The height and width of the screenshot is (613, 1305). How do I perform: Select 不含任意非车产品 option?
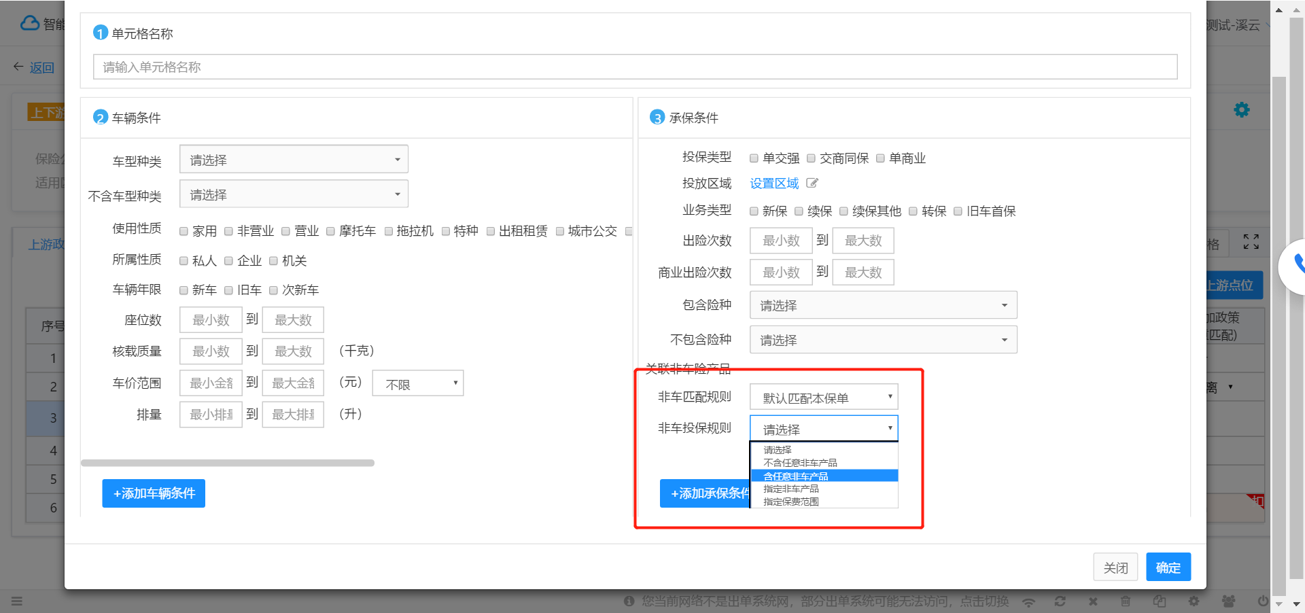tap(824, 463)
